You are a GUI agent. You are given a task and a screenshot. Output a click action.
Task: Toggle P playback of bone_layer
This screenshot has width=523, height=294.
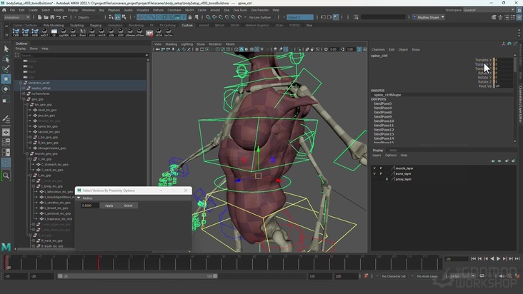coord(381,173)
